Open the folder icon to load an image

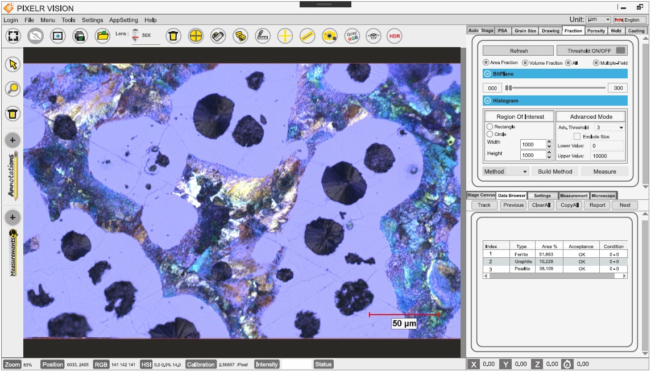click(102, 36)
